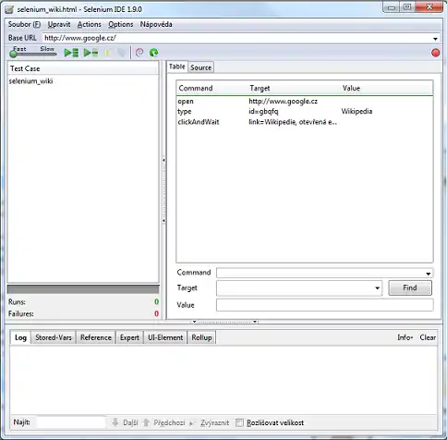Image resolution: width=447 pixels, height=440 pixels.
Task: Switch to the Stored-Vars tab
Action: click(54, 337)
